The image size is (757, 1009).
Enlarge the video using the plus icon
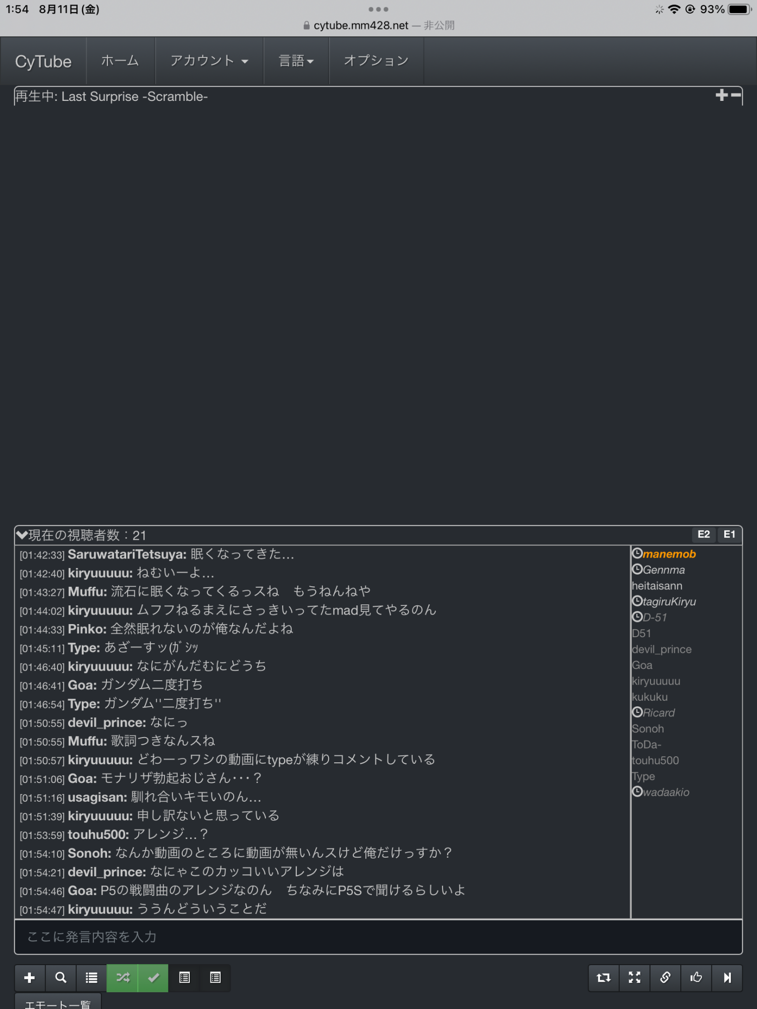point(721,95)
